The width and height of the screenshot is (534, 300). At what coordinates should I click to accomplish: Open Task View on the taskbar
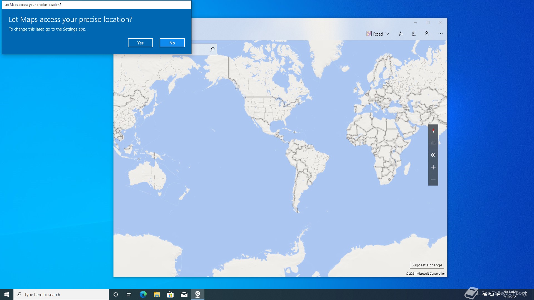tap(129, 294)
